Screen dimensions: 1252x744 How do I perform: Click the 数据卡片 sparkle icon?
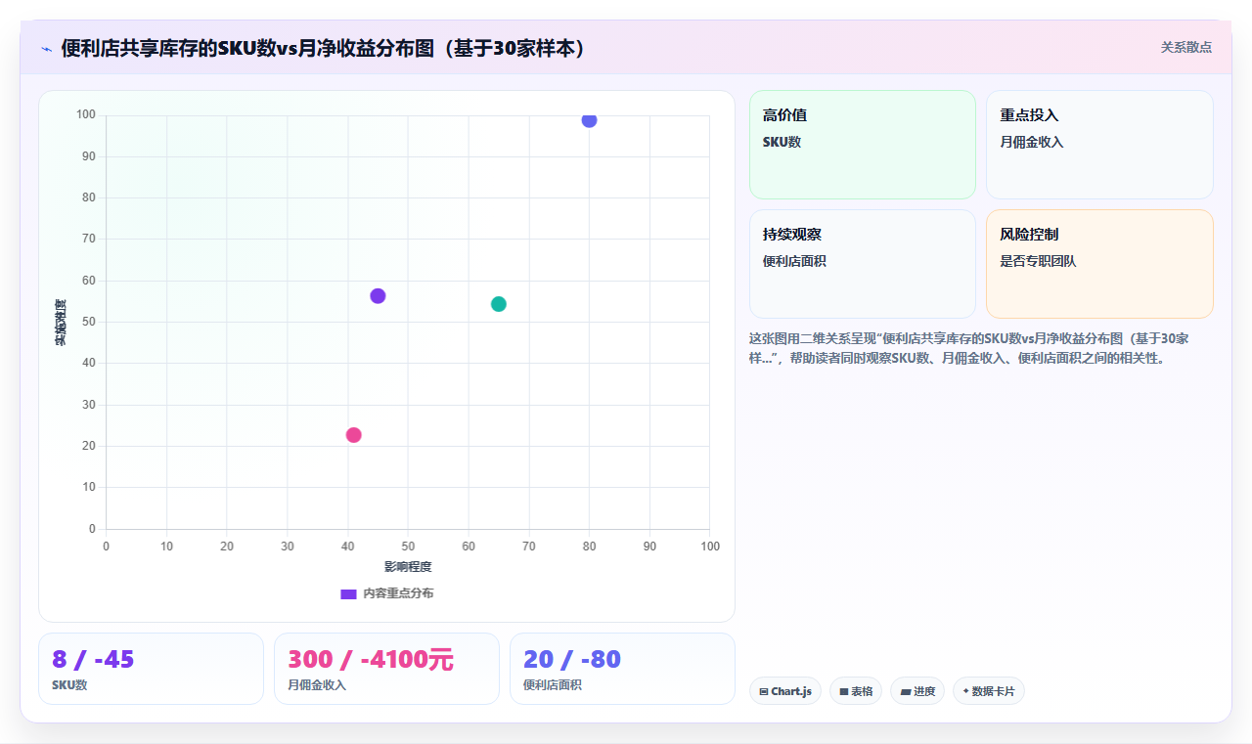(x=965, y=691)
